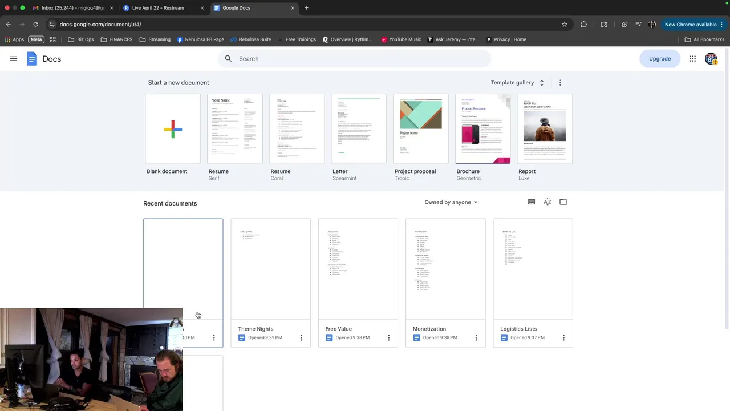730x411 pixels.
Task: Open the Nebulosa FB Page bookmark
Action: [x=200, y=39]
